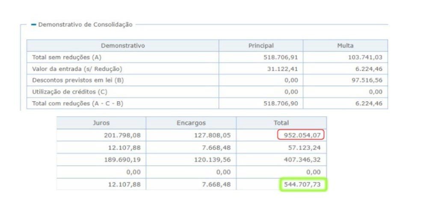Click the Multa column header

point(345,46)
